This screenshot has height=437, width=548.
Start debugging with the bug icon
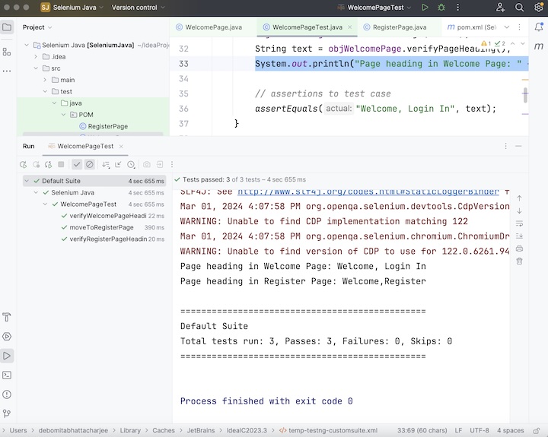point(441,8)
